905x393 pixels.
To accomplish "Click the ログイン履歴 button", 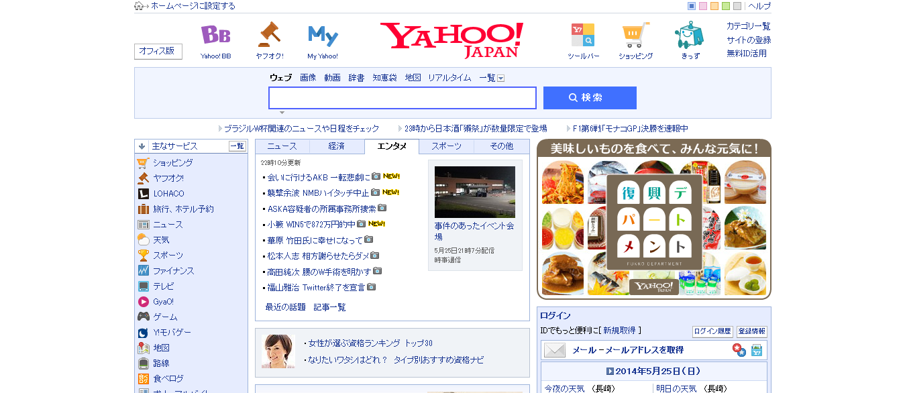I will click(x=712, y=331).
